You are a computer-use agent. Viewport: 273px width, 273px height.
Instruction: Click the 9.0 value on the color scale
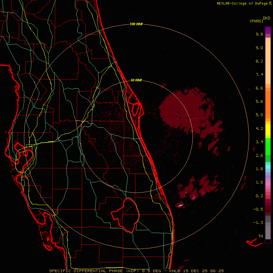259,48
